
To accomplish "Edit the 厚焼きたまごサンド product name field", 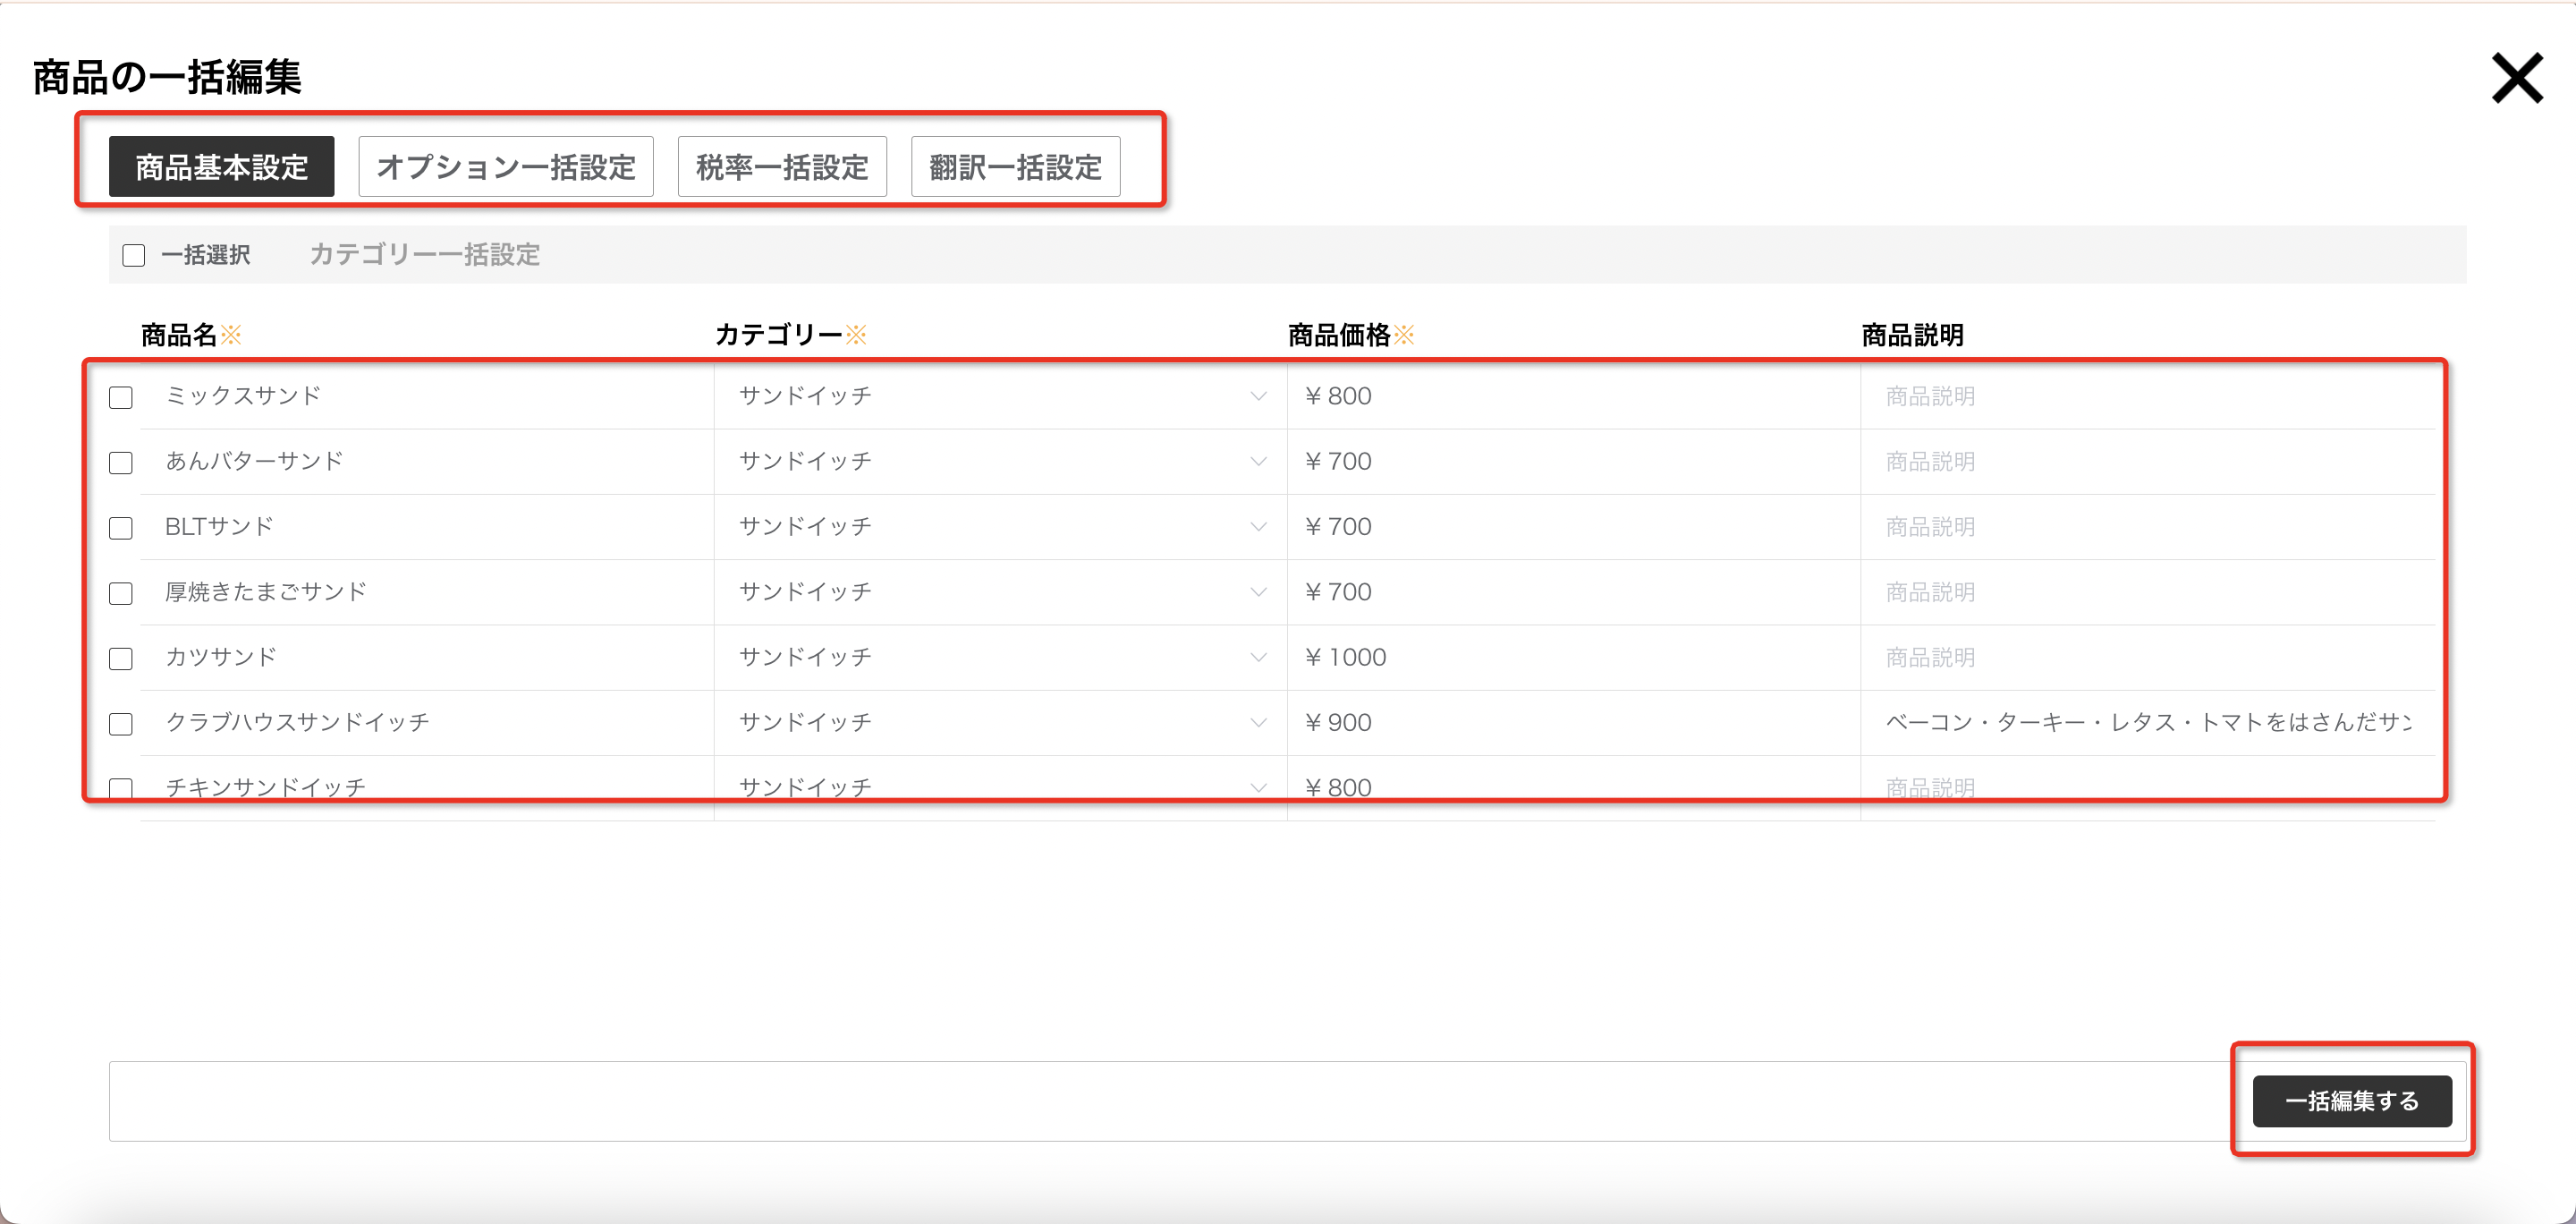I will [x=427, y=592].
